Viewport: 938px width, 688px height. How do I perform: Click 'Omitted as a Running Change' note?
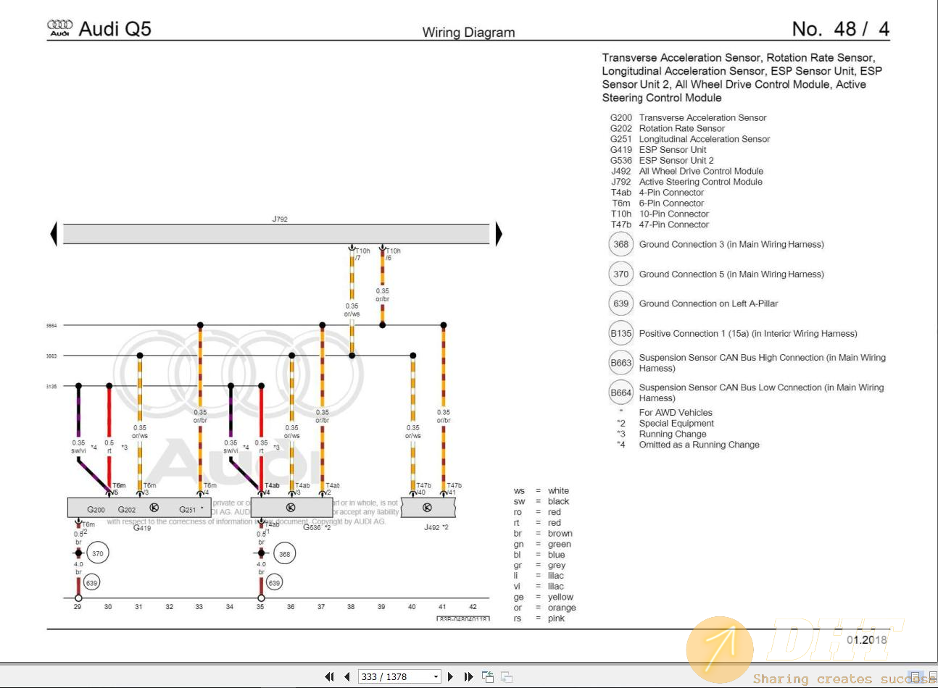pos(699,445)
